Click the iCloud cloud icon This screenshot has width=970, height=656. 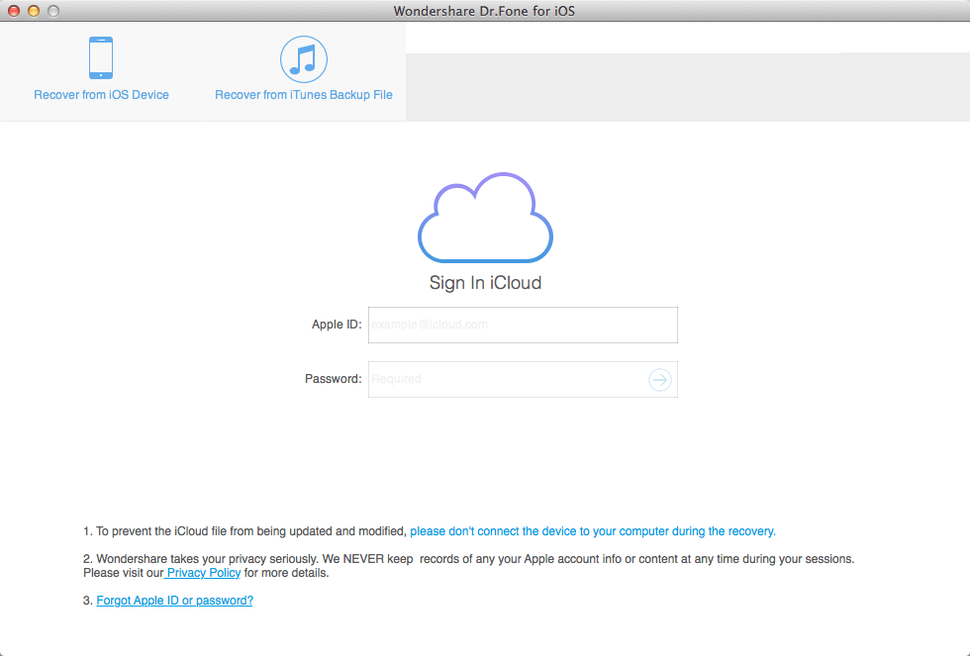tap(486, 217)
